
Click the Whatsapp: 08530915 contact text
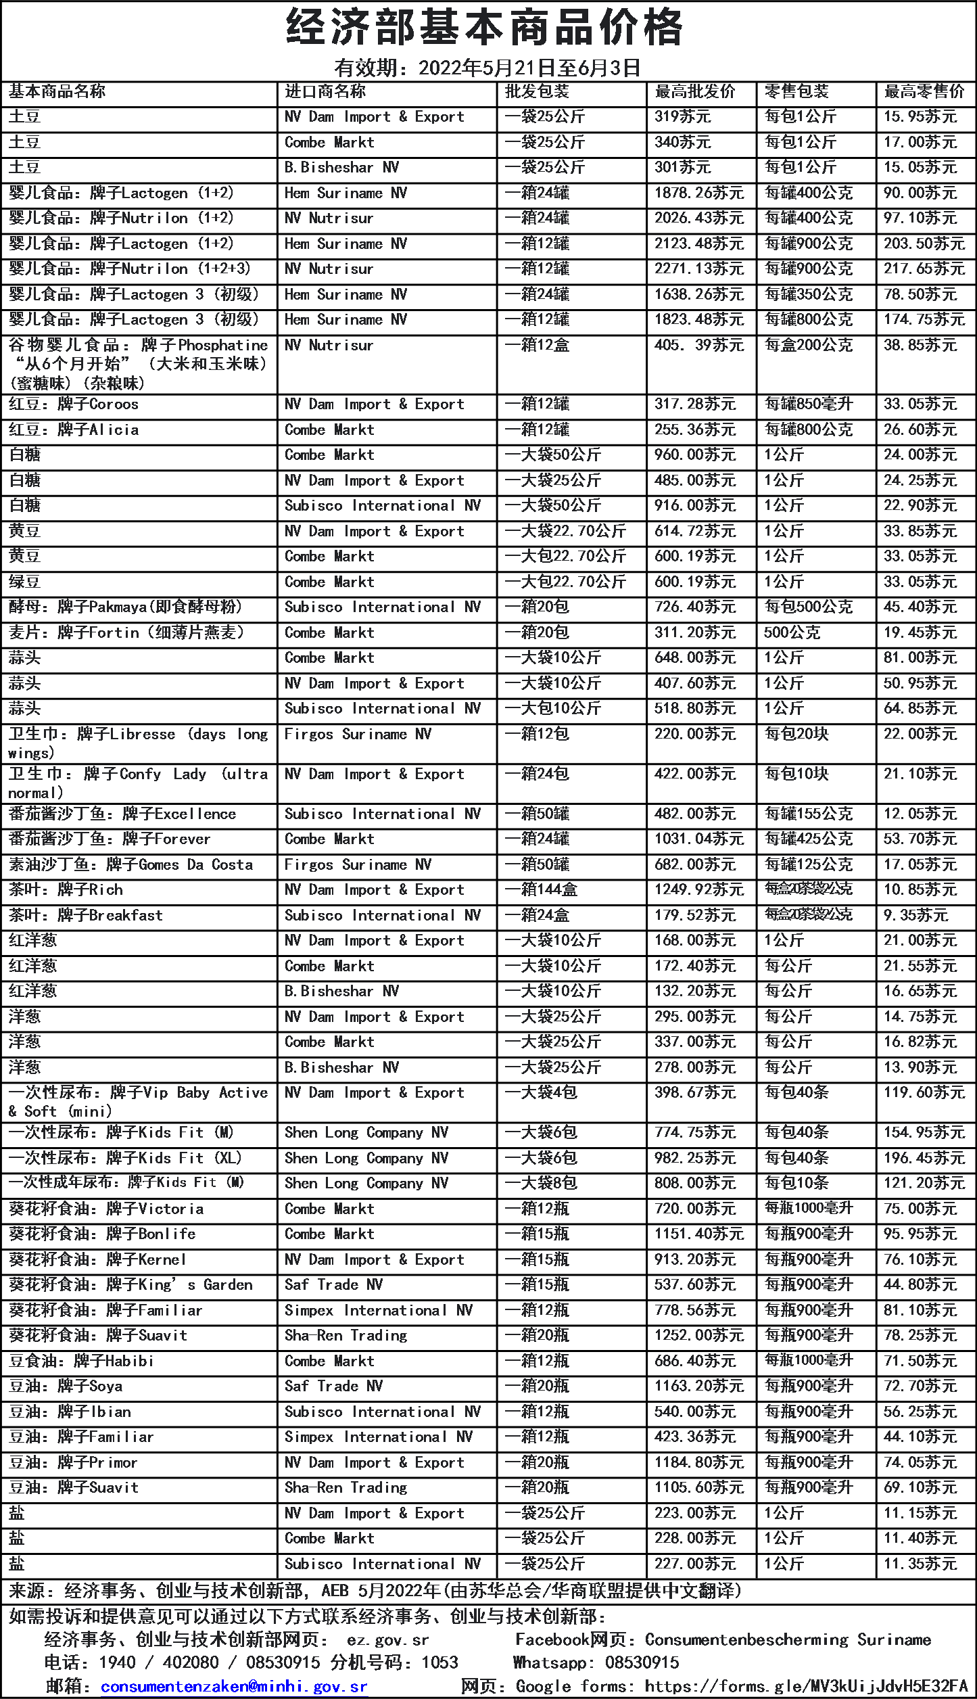(x=596, y=1662)
